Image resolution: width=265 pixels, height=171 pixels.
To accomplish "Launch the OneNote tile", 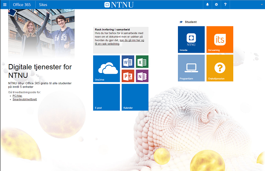I will pyautogui.click(x=142, y=76).
